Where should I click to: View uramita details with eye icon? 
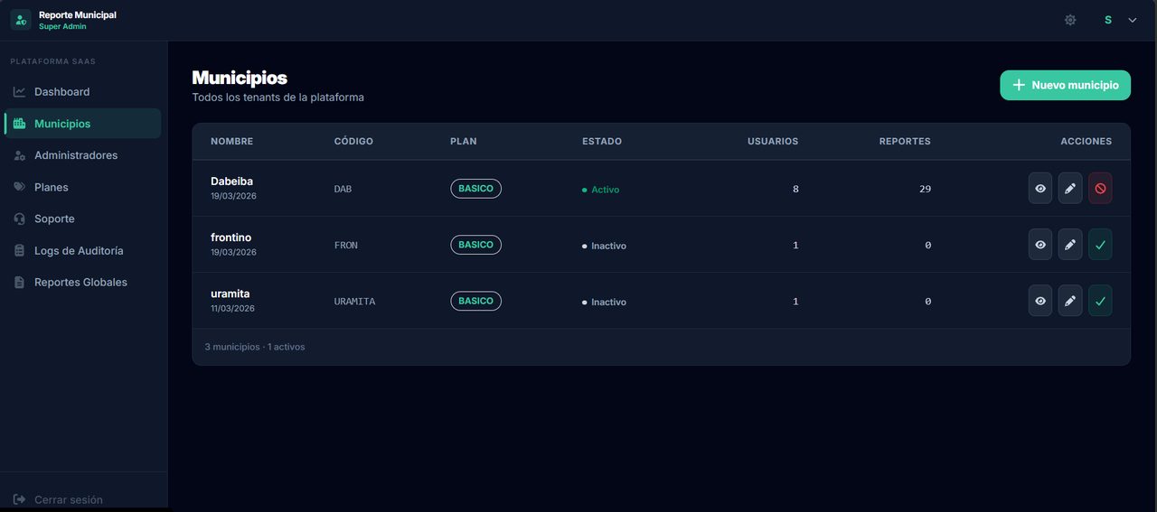(1040, 301)
